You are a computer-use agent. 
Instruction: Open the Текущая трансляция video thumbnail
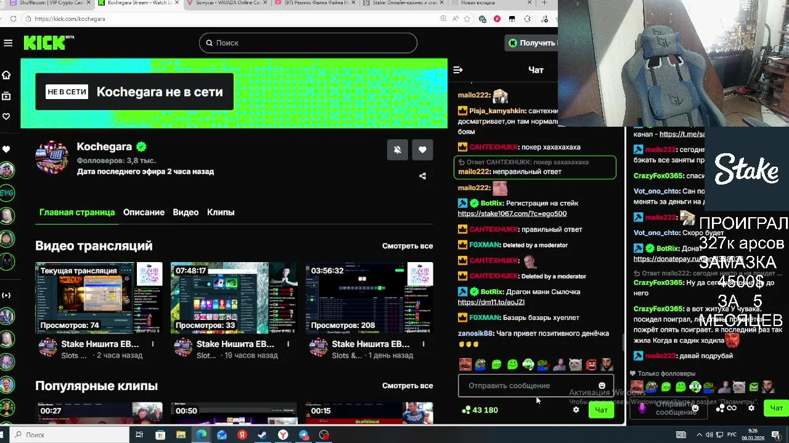[x=99, y=298]
